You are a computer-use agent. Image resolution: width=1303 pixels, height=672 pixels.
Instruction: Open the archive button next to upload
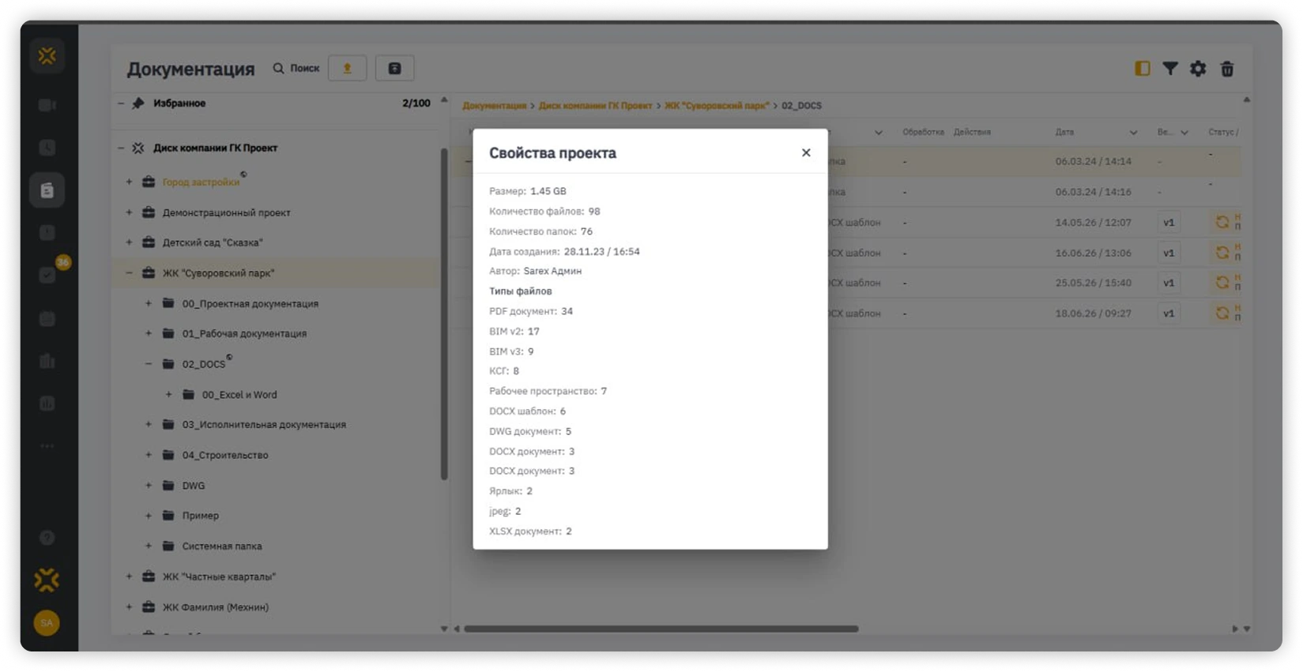[x=394, y=69]
